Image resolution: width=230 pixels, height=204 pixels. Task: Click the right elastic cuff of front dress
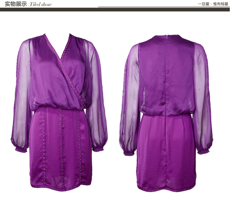point(98,149)
